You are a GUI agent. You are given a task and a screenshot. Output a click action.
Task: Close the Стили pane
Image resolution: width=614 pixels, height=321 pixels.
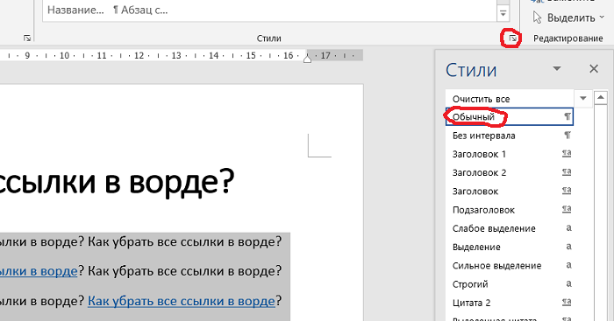point(594,69)
